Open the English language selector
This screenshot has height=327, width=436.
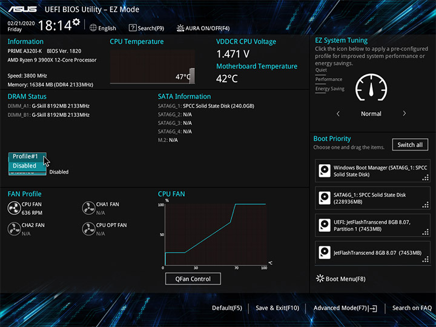[103, 28]
